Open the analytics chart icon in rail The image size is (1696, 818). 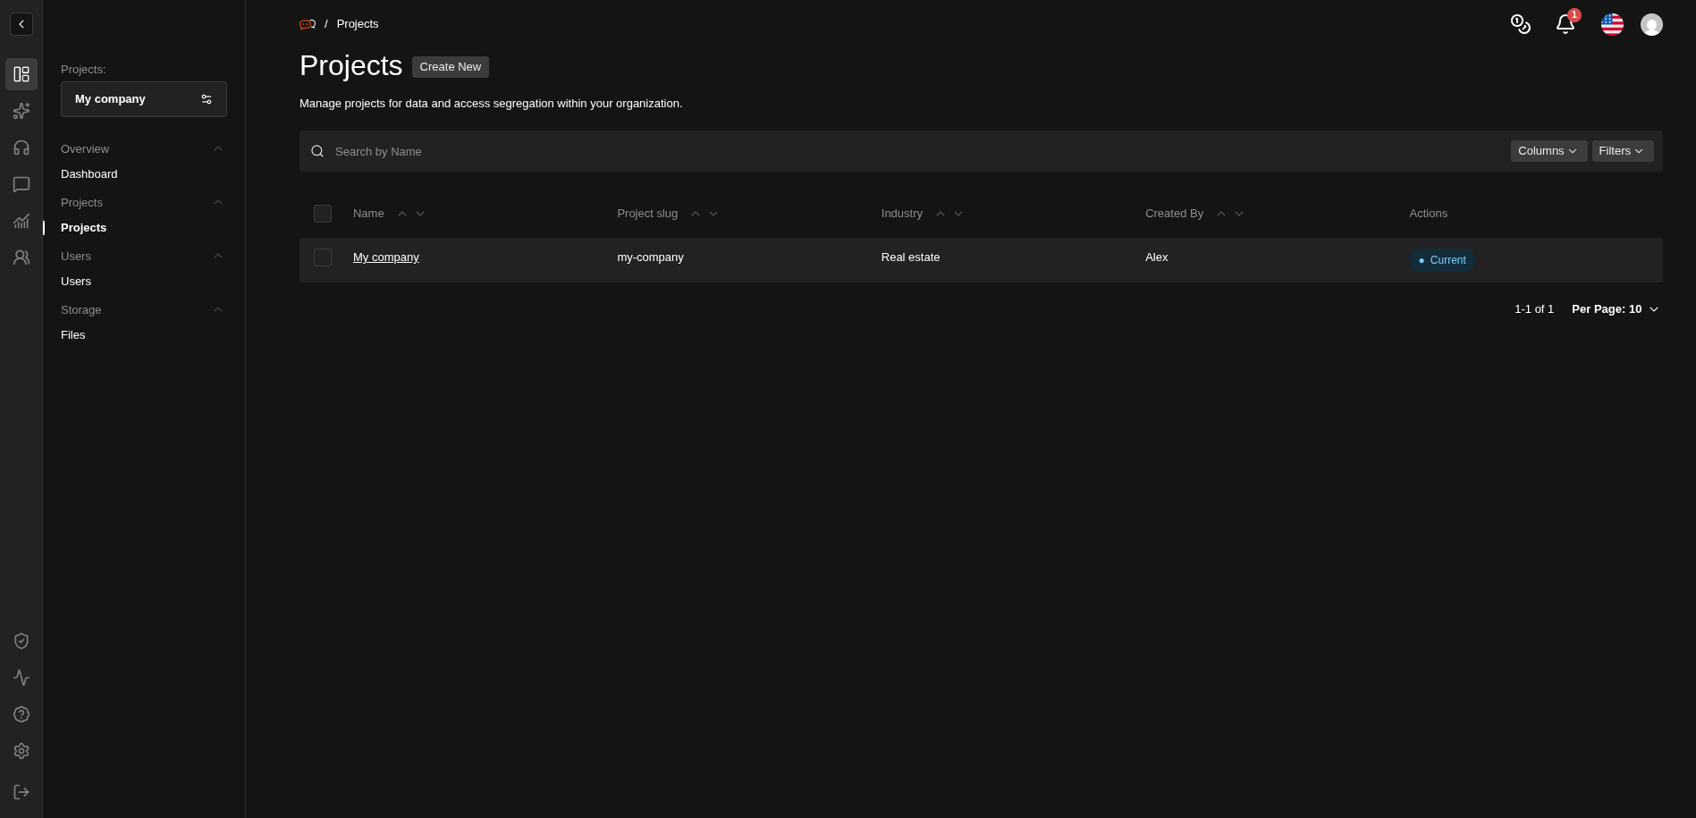(x=21, y=221)
